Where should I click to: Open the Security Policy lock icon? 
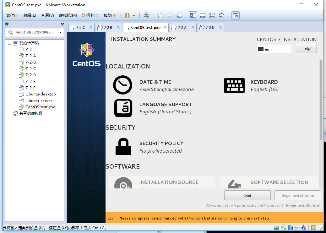pos(123,147)
